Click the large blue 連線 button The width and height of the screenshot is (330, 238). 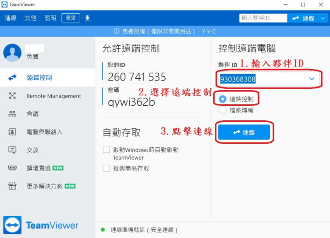tap(244, 132)
